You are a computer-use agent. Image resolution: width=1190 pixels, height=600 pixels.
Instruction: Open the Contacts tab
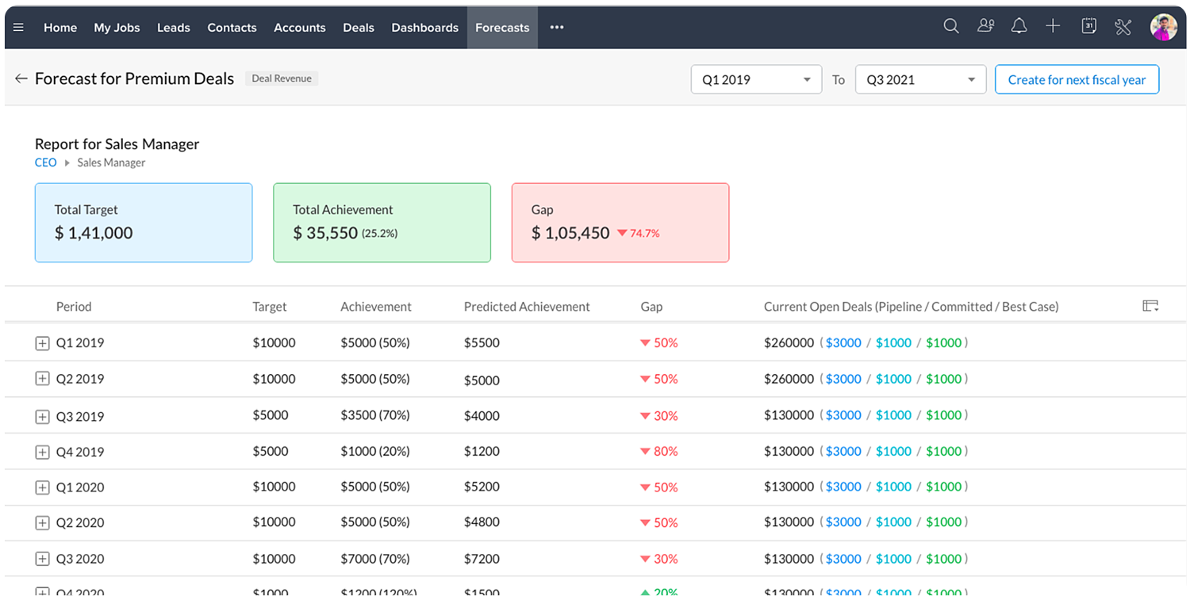[x=232, y=27]
